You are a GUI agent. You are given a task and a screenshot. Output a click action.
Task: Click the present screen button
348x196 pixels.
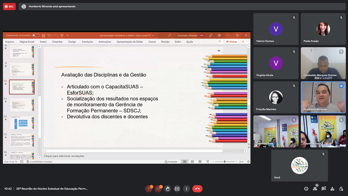(177, 189)
